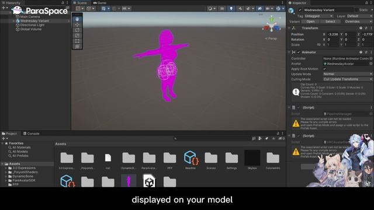Switch to the Project tab
Screen dimensions: 374x210
pyautogui.click(x=9, y=134)
